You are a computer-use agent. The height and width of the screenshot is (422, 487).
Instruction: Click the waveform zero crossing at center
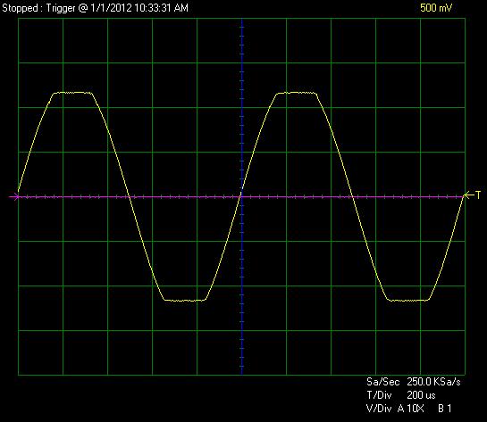coord(241,194)
